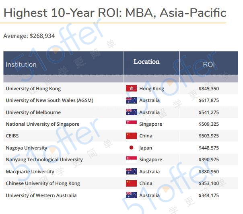This screenshot has height=214, width=243.
Task: Select University of New South Wales (AGSM)
Action: pyautogui.click(x=49, y=100)
